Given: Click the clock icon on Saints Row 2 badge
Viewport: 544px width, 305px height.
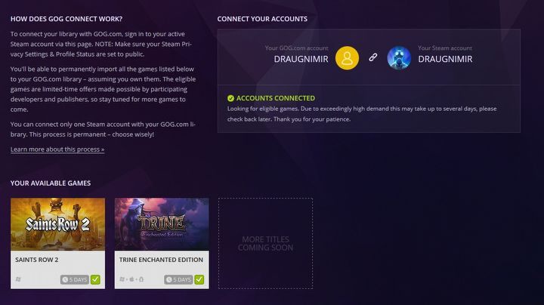Looking at the screenshot, I should (x=65, y=279).
